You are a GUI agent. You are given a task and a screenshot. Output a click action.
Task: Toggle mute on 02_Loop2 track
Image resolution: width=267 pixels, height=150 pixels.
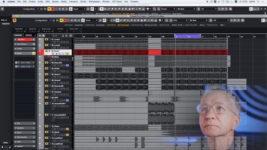46,45
